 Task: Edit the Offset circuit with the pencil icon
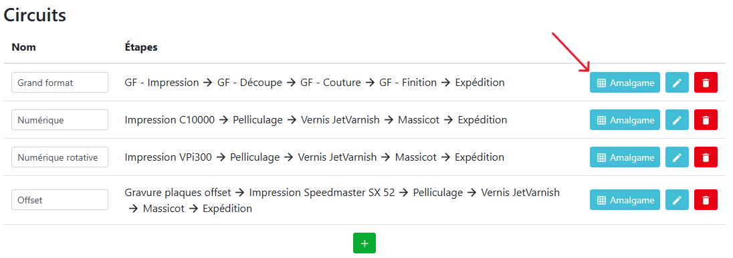point(677,200)
